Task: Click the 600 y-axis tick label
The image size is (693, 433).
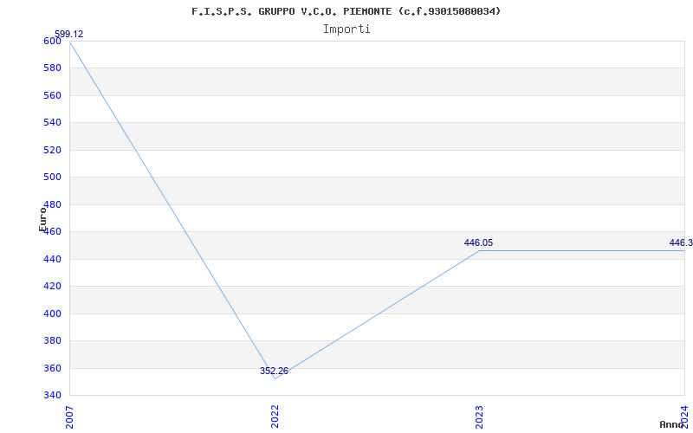Action: pyautogui.click(x=53, y=41)
